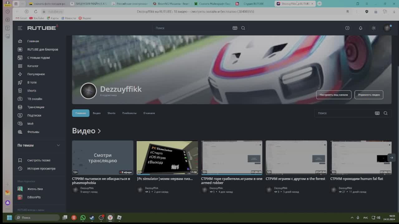
Task: Open the YouTube bookmark
Action: 37,18
